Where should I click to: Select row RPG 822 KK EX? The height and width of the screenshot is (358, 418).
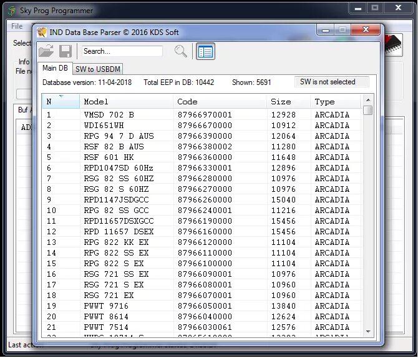[x=202, y=242]
